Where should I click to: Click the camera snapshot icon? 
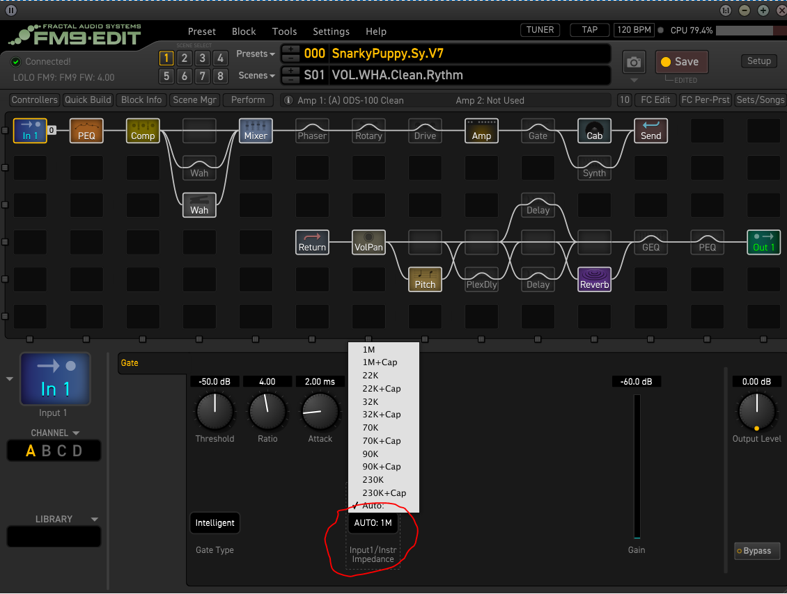(x=634, y=62)
